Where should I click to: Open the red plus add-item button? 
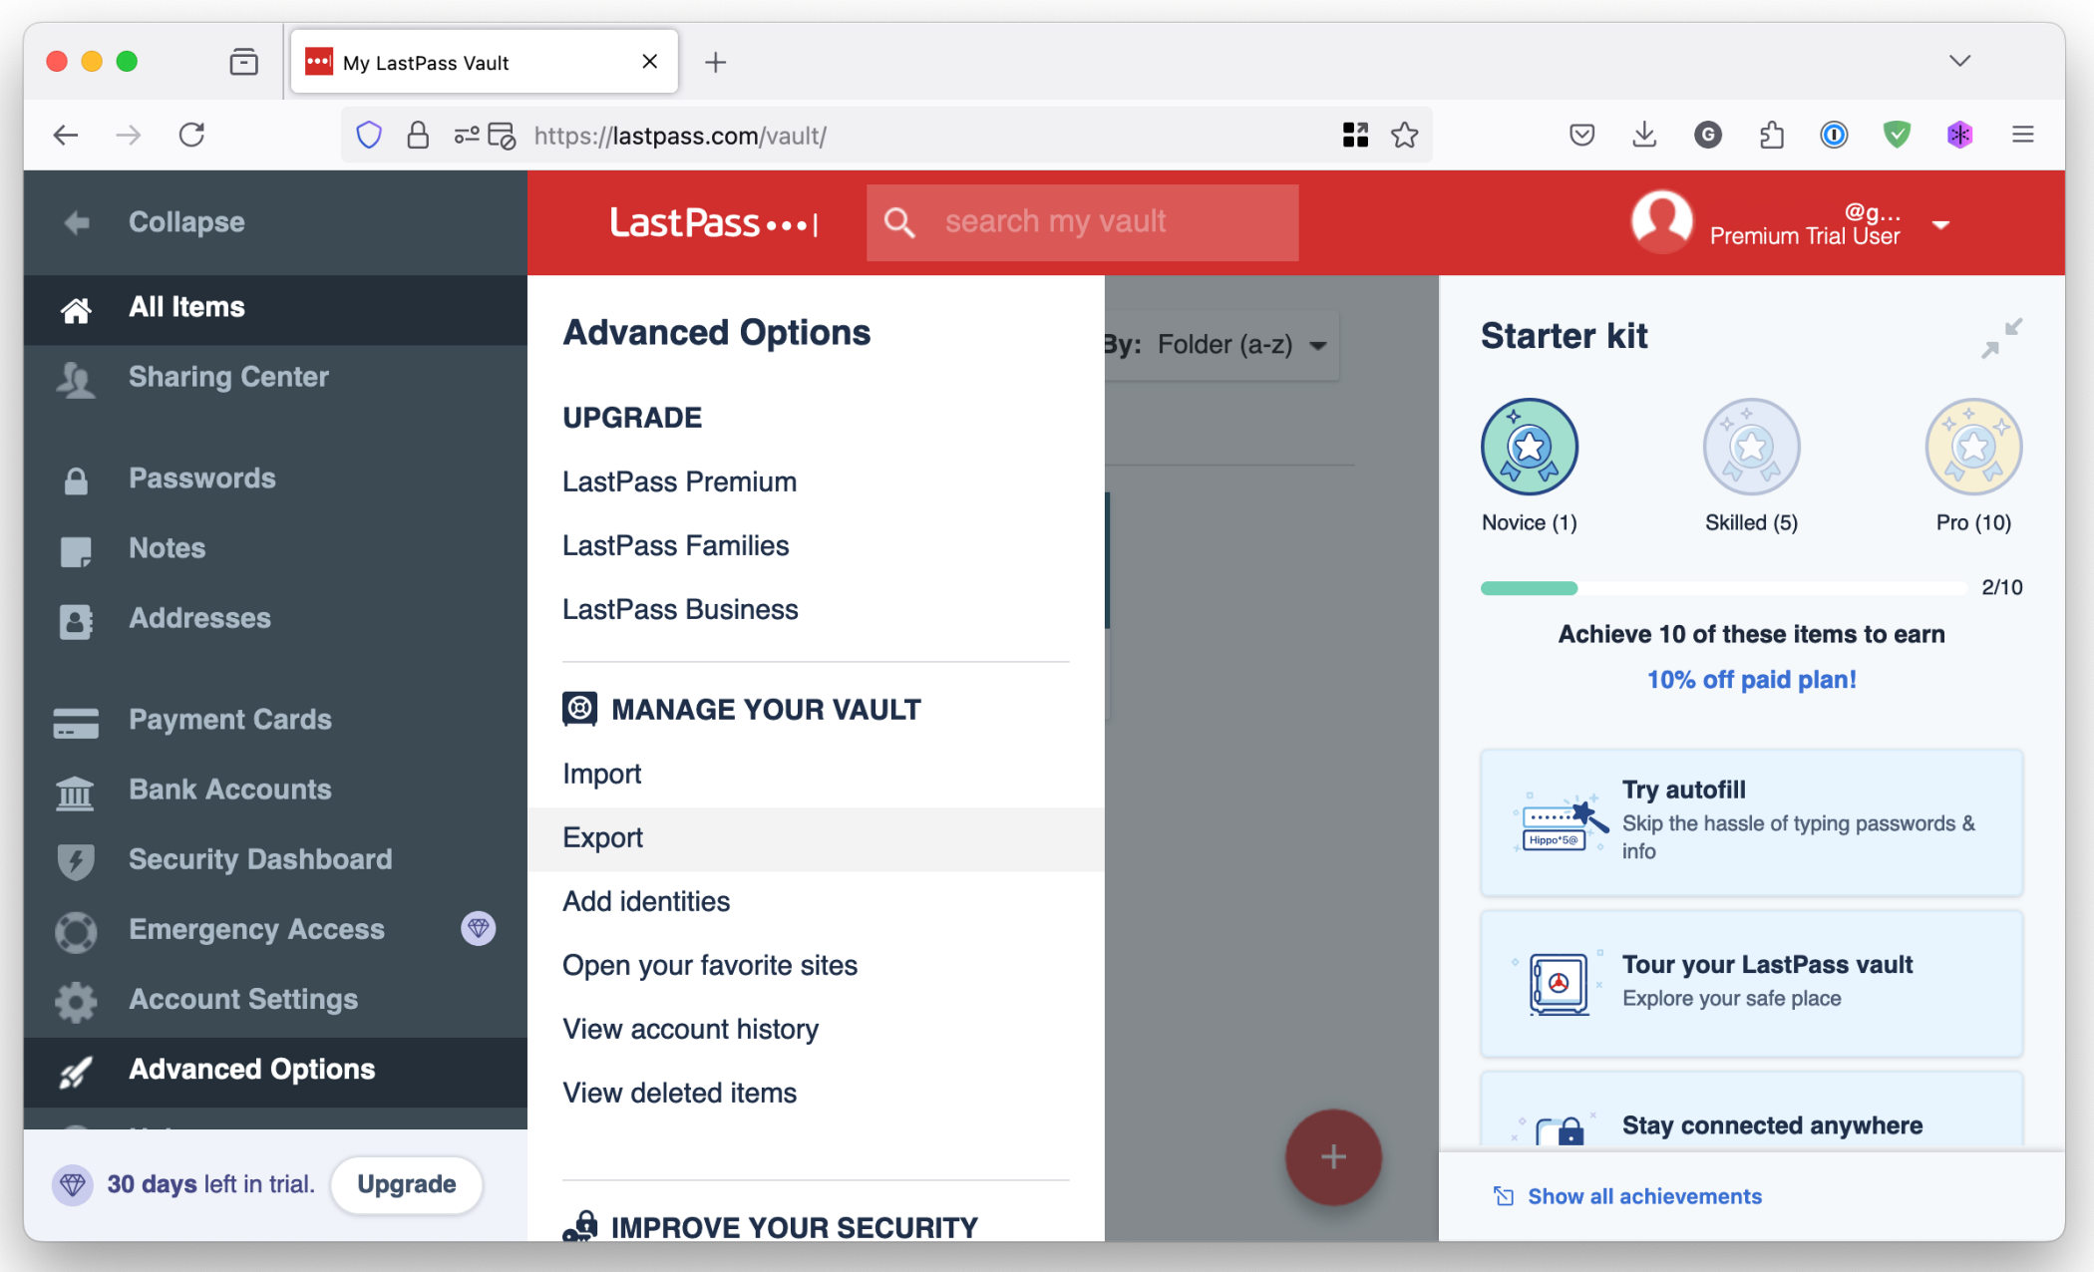1333,1156
